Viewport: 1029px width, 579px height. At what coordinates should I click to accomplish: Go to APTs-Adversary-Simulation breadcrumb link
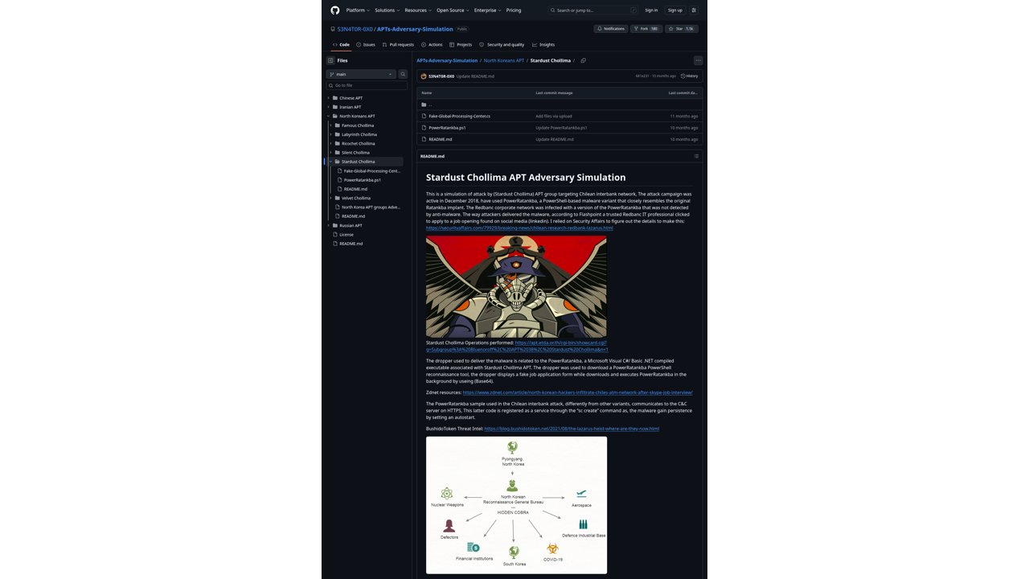pyautogui.click(x=447, y=60)
